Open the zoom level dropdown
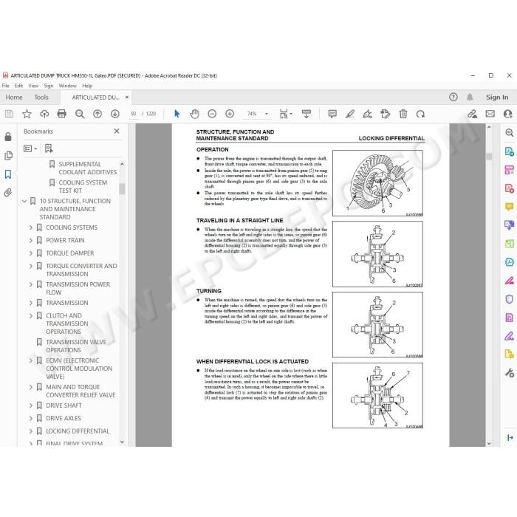The image size is (517, 517). point(267,114)
